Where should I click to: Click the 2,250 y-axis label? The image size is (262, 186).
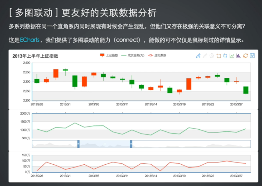click(x=27, y=91)
